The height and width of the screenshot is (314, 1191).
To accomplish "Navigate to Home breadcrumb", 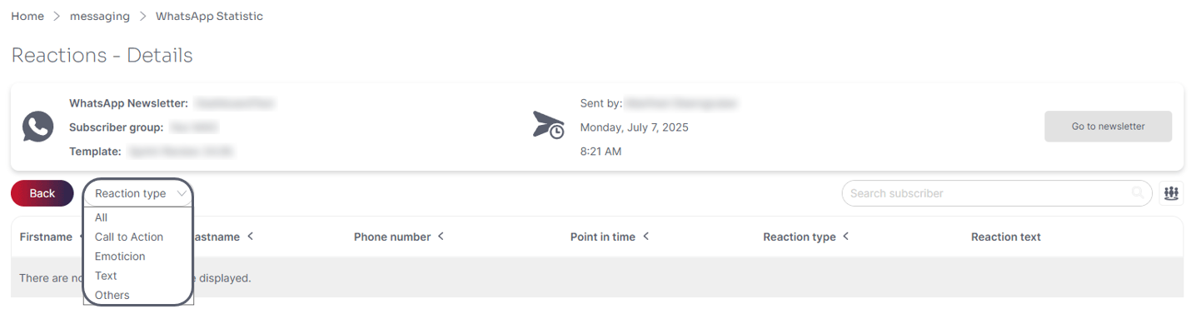I will 27,16.
